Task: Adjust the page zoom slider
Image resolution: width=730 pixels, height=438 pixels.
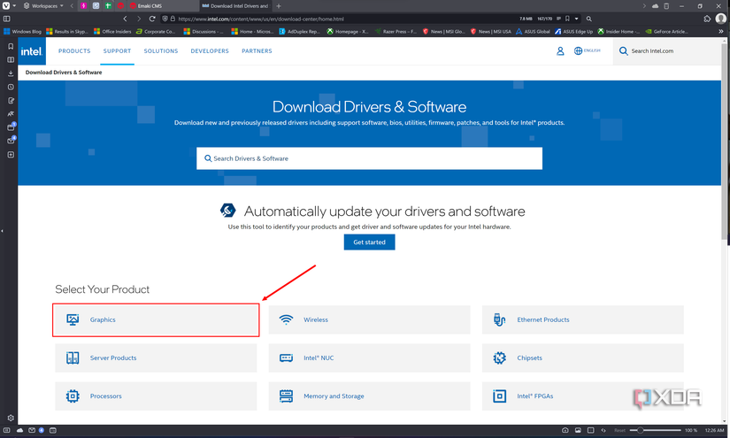Action: click(x=655, y=430)
